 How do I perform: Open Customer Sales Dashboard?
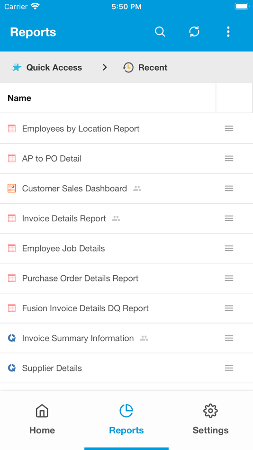[x=74, y=188]
